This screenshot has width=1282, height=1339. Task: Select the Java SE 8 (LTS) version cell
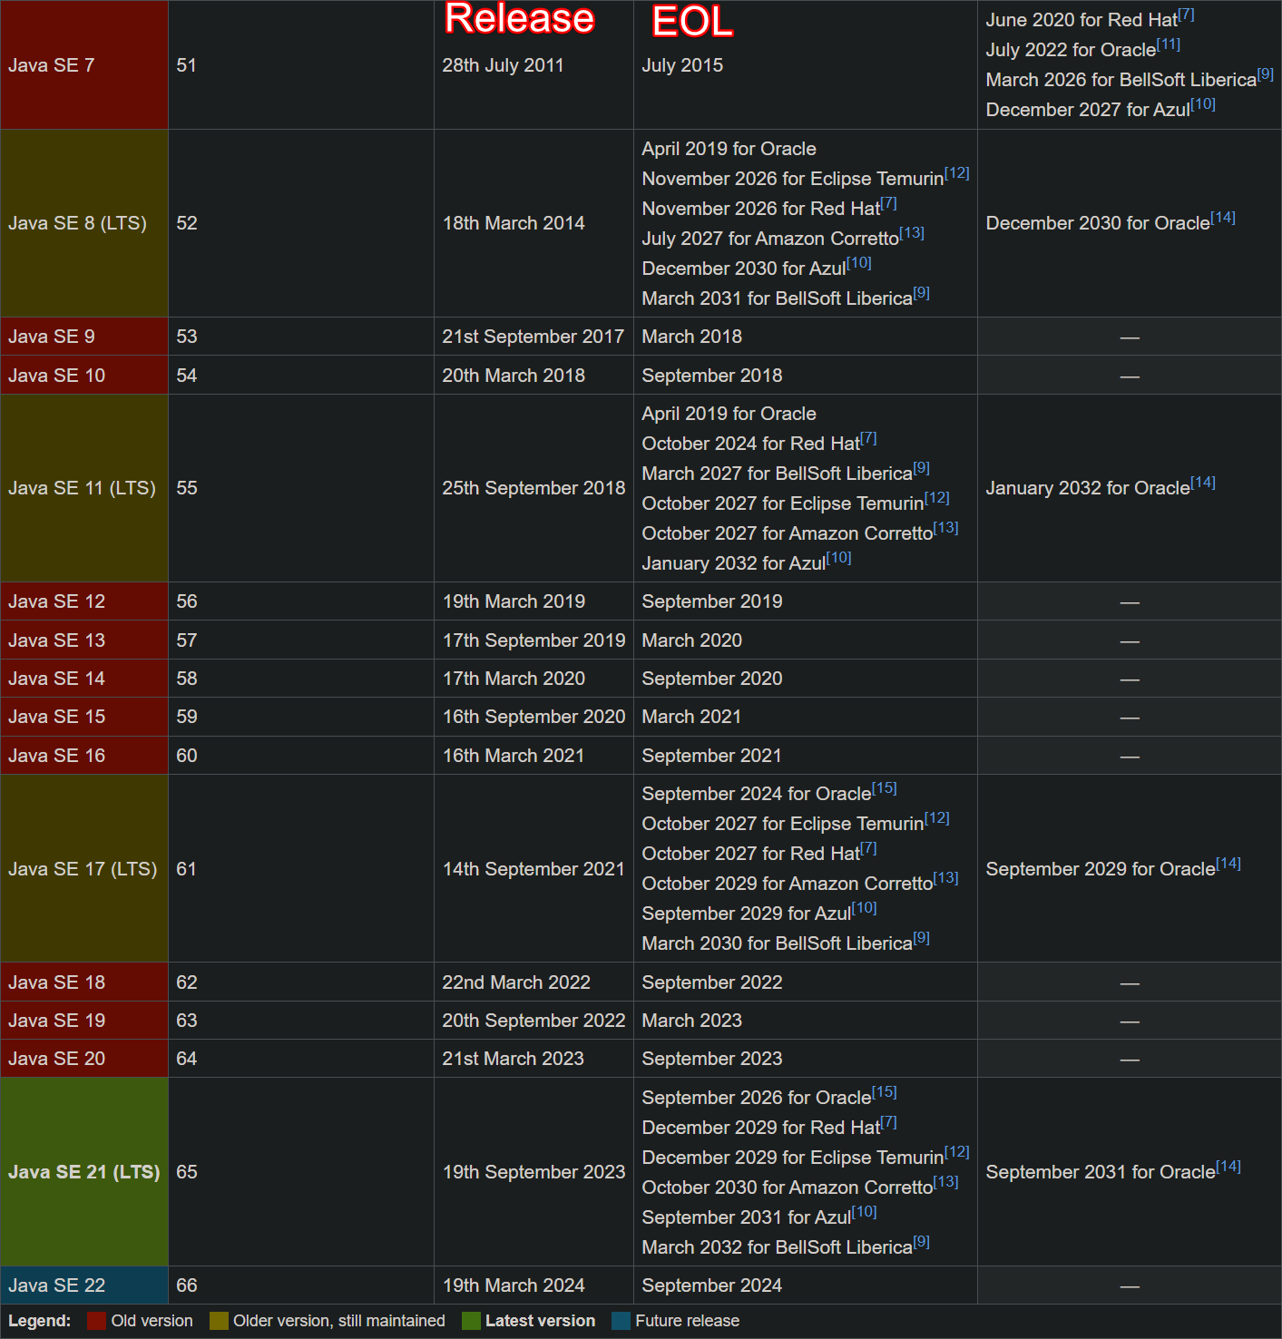(x=84, y=223)
